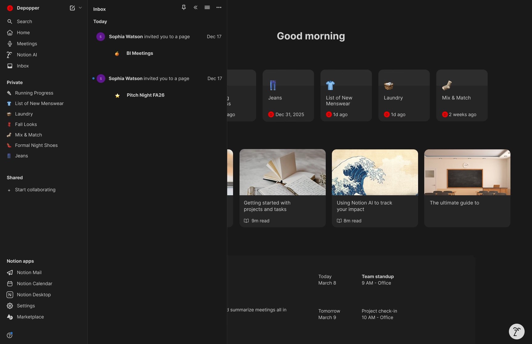Expand the Depopper workspace menu
This screenshot has height=344, width=532.
point(28,8)
